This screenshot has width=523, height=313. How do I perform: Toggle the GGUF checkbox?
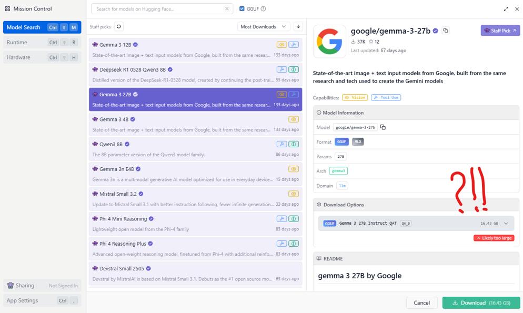[x=242, y=8]
